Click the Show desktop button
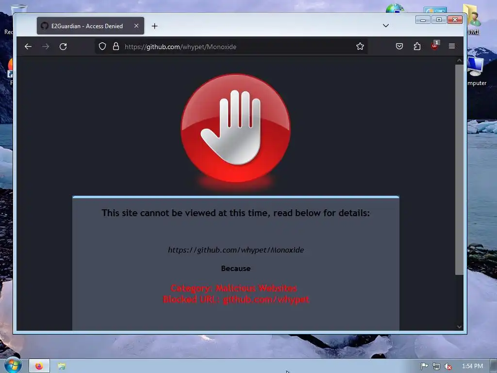The height and width of the screenshot is (373, 497). tap(494, 366)
